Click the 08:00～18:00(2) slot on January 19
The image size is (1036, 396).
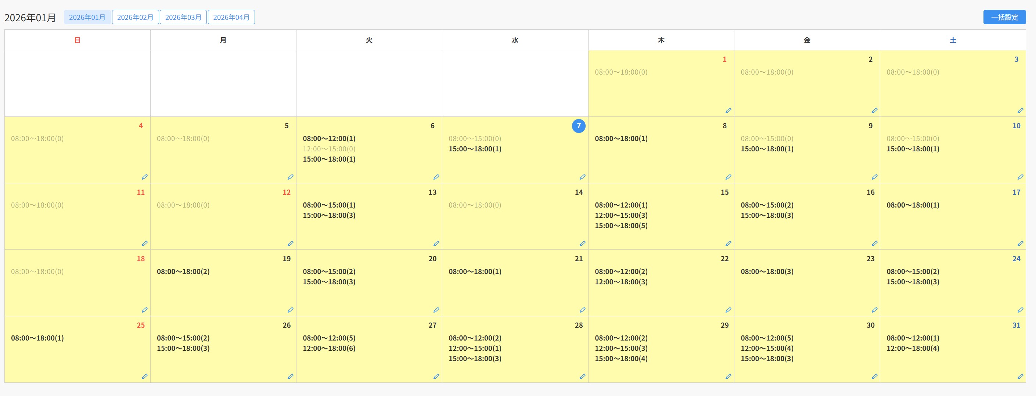pyautogui.click(x=183, y=272)
